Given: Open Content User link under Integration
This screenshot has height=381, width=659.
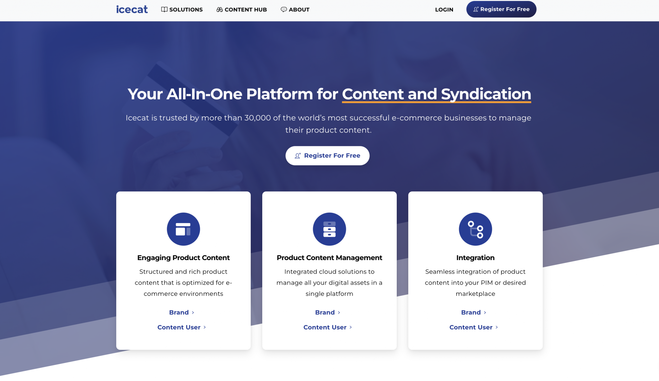Looking at the screenshot, I should (474, 327).
